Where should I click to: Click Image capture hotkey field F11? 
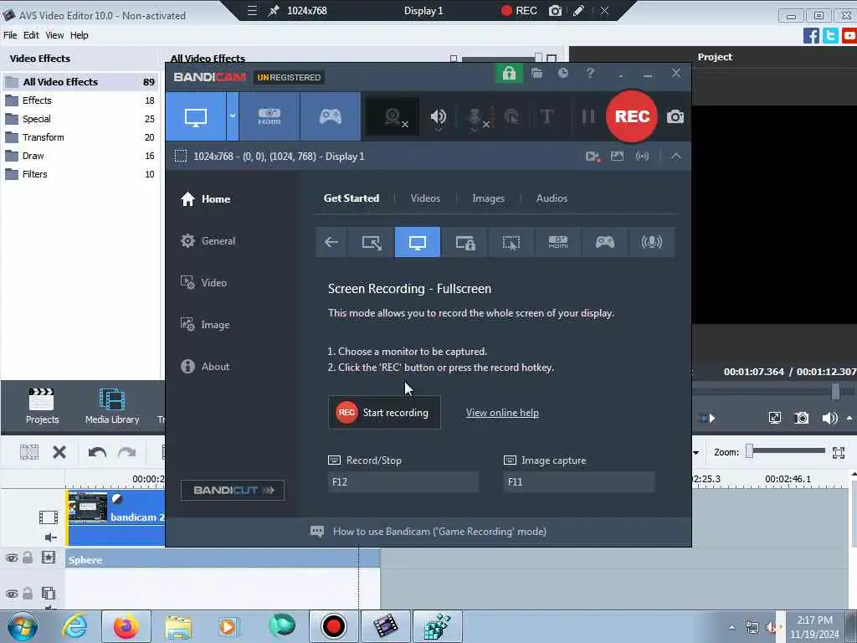[x=579, y=481]
